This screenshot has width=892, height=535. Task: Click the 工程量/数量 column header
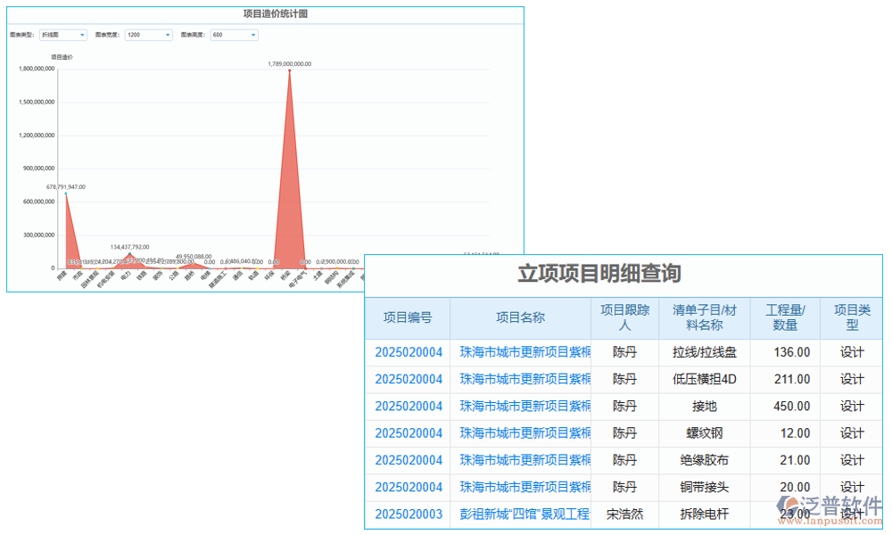tap(784, 317)
